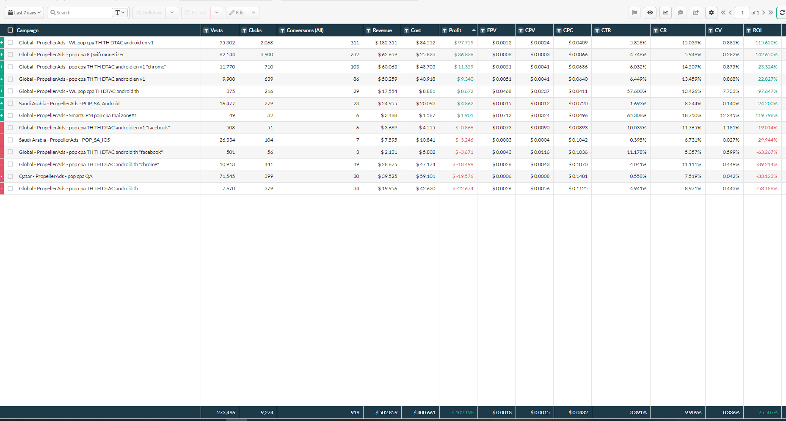Go to the last page arrow
Image resolution: width=786 pixels, height=421 pixels.
click(771, 13)
